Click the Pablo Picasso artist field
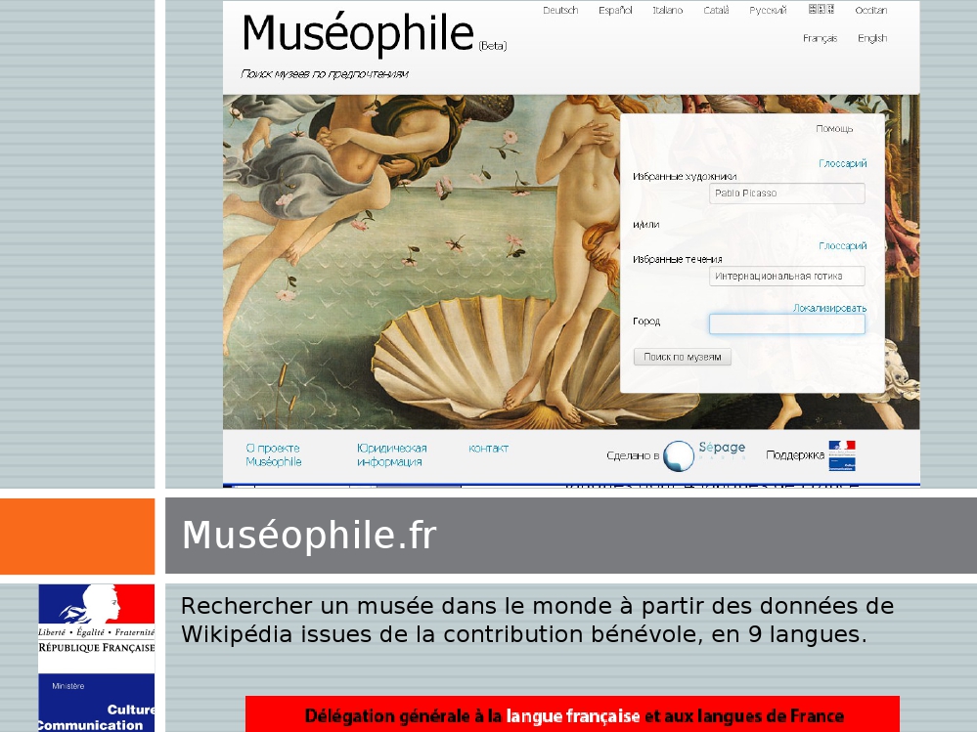The width and height of the screenshot is (977, 732). [x=786, y=194]
